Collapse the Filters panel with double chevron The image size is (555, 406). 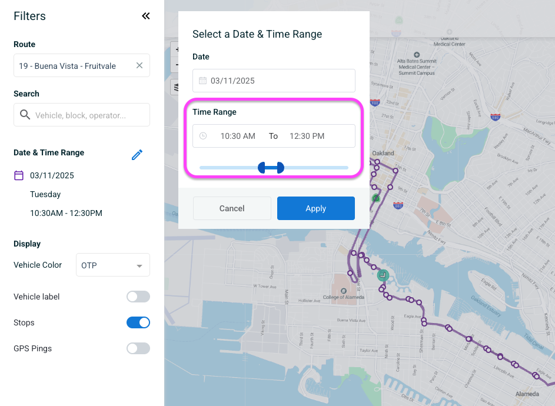pyautogui.click(x=146, y=16)
